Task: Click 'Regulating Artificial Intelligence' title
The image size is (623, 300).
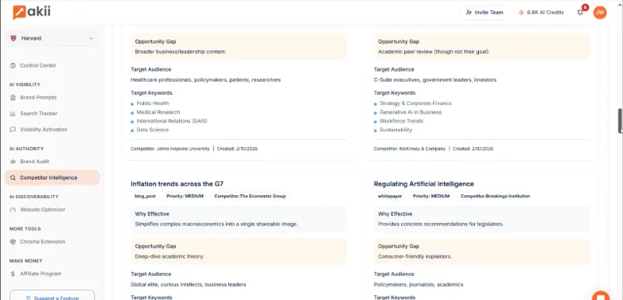Action: coord(424,184)
